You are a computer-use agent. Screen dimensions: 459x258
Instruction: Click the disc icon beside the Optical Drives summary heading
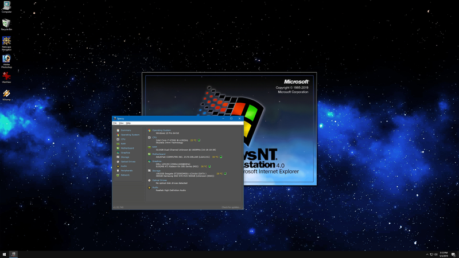(x=149, y=181)
